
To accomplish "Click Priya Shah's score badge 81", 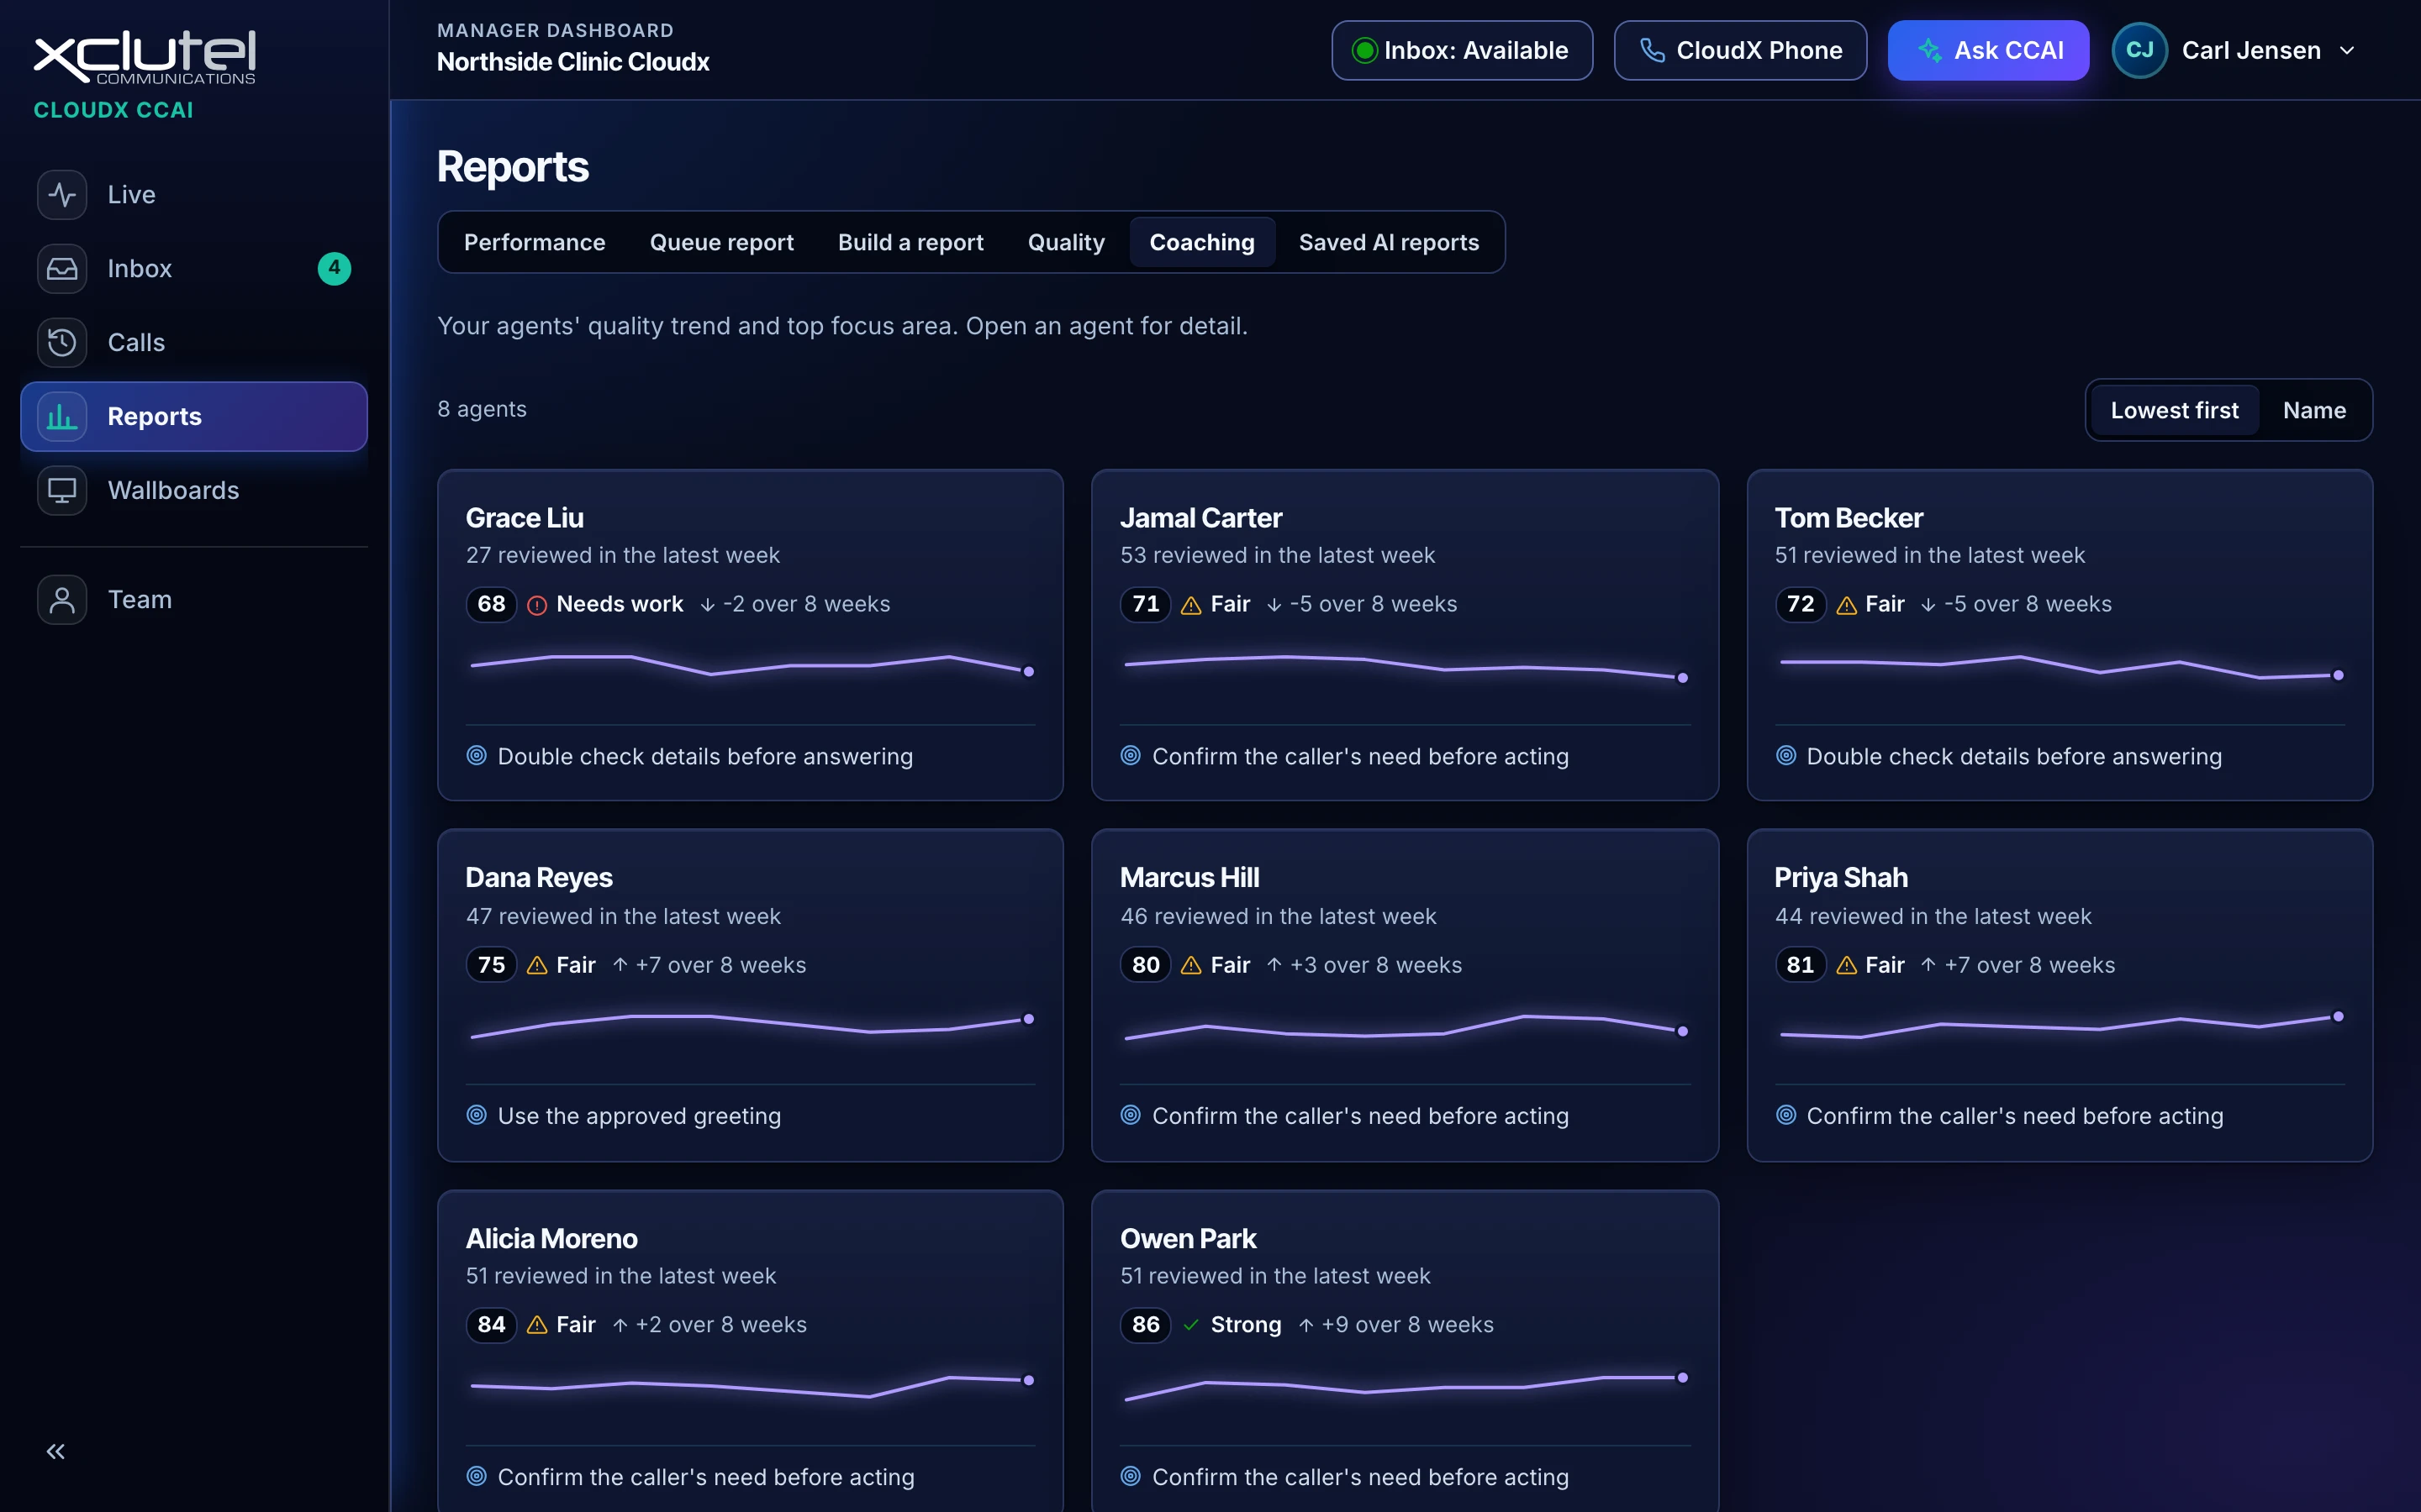I will [x=1800, y=965].
